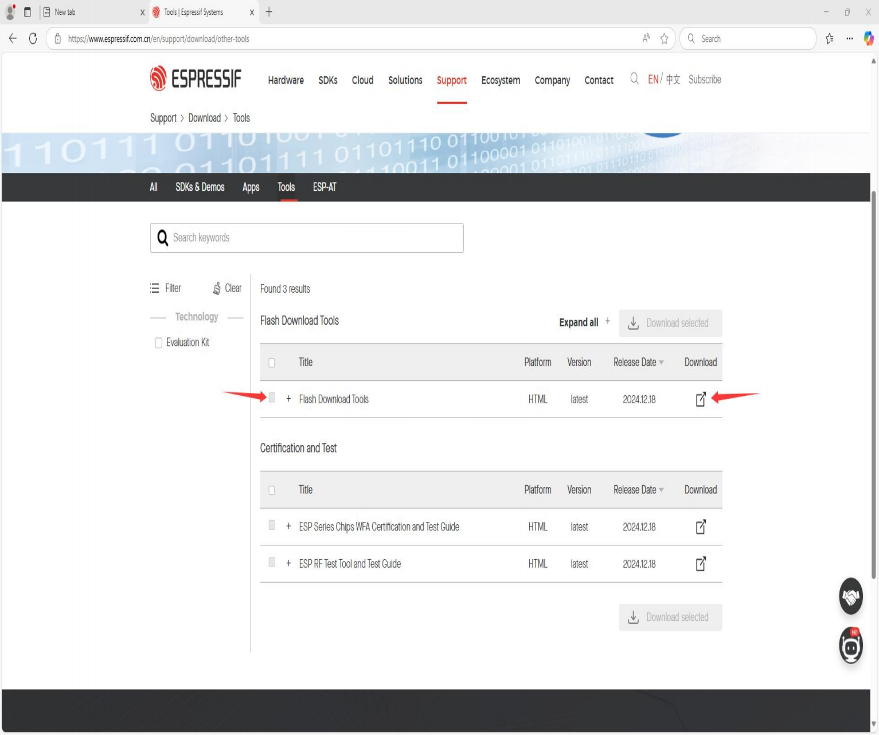The image size is (879, 735).
Task: Open WFA Certification Guide download icon
Action: tap(701, 526)
